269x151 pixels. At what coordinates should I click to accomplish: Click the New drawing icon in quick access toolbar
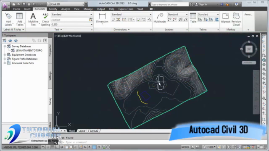point(14,4)
